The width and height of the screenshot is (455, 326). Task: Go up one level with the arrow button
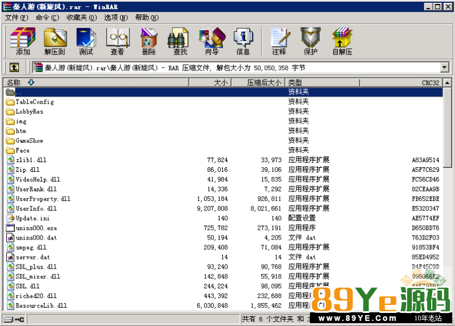pos(14,68)
